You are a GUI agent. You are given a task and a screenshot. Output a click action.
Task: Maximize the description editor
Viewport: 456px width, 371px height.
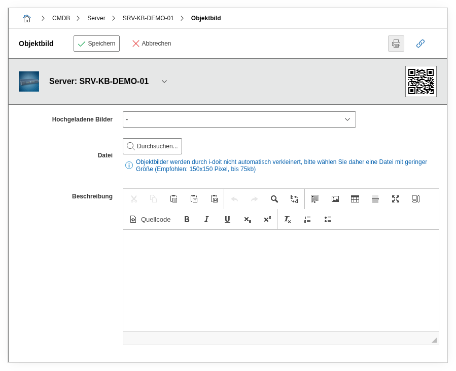pyautogui.click(x=396, y=199)
